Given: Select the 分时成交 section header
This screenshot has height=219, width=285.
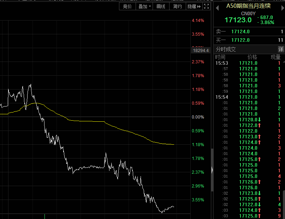Looking at the screenshot, I should [x=226, y=49].
